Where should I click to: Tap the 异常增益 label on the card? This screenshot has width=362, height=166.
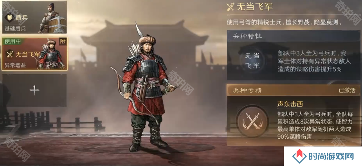(15, 66)
